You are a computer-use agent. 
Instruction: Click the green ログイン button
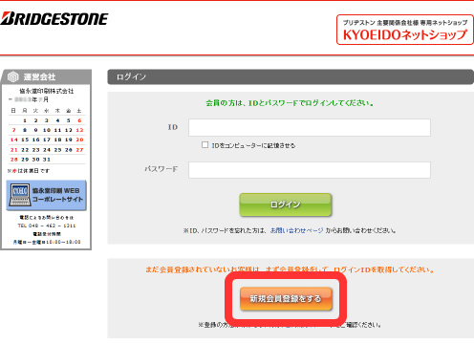click(286, 204)
